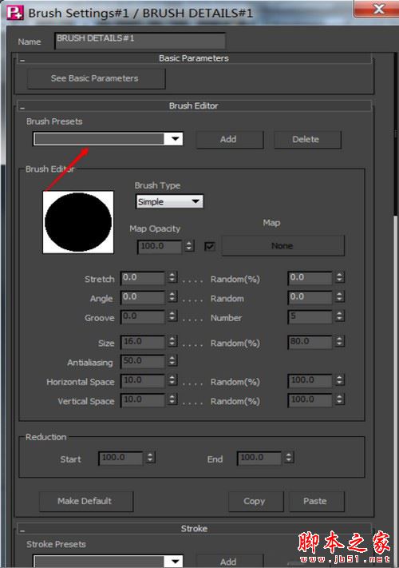Click Vertical Space Random(%) value field

(x=310, y=400)
